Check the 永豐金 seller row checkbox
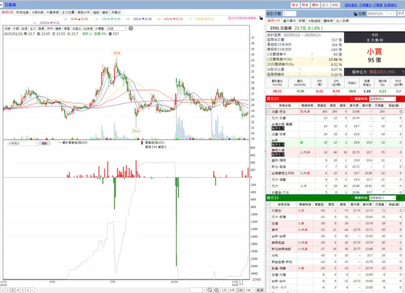This screenshot has width=405, height=293. pos(268,210)
